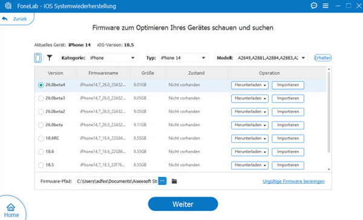Sort by the Größe column header

(148, 73)
